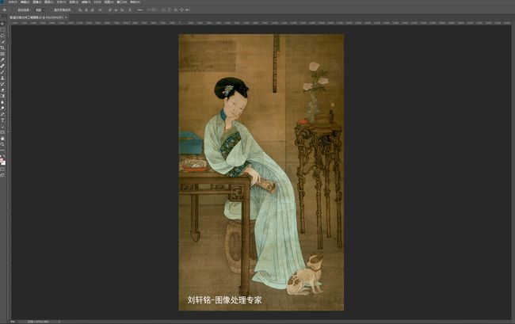The width and height of the screenshot is (515, 324).
Task: Select the Eraser tool
Action: pos(2,90)
